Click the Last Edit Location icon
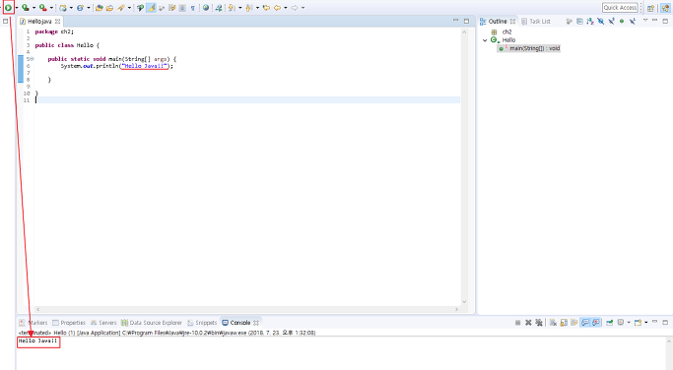This screenshot has width=673, height=370. point(266,8)
